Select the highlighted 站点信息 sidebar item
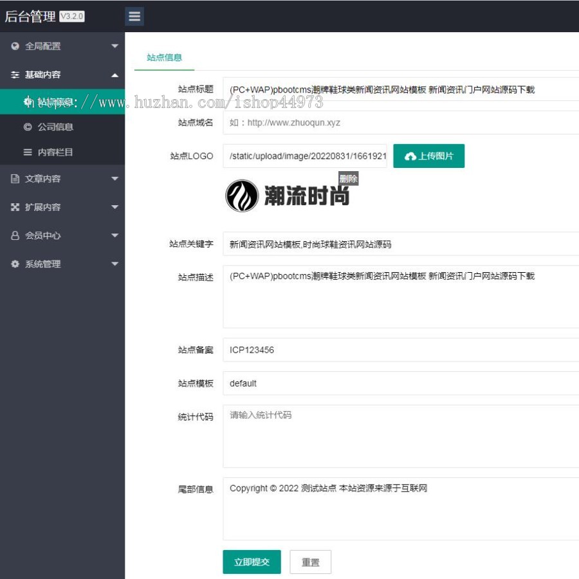 pos(62,102)
